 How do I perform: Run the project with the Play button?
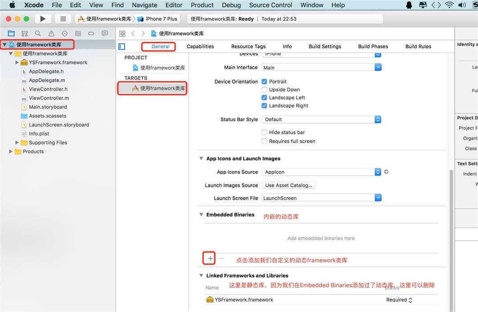[x=43, y=19]
